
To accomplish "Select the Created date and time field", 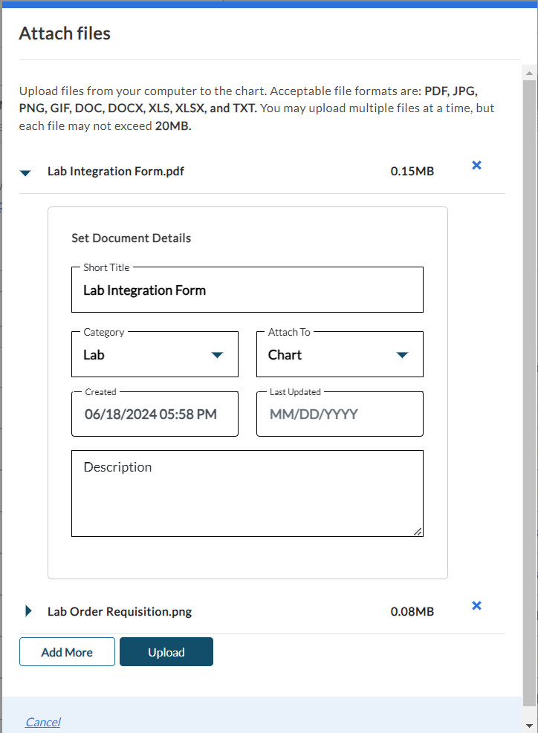I will [x=155, y=414].
